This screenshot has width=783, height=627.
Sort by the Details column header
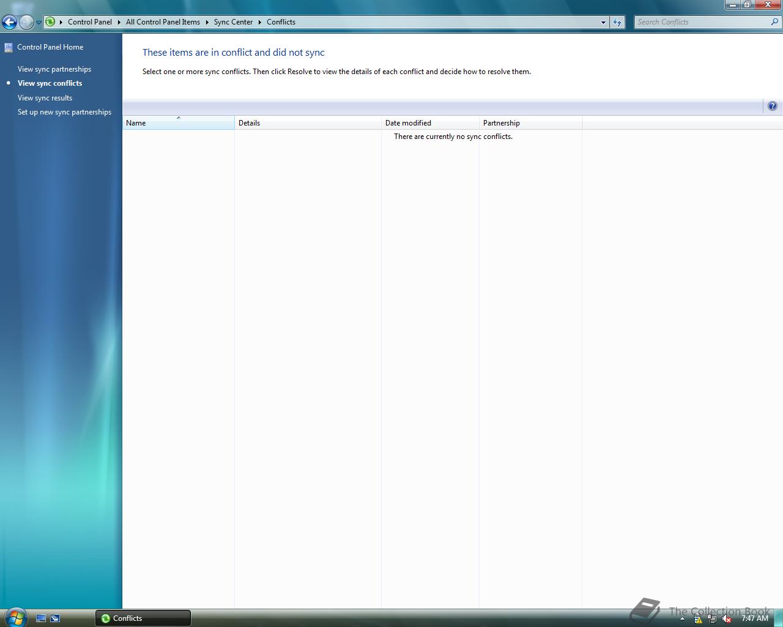coord(308,122)
